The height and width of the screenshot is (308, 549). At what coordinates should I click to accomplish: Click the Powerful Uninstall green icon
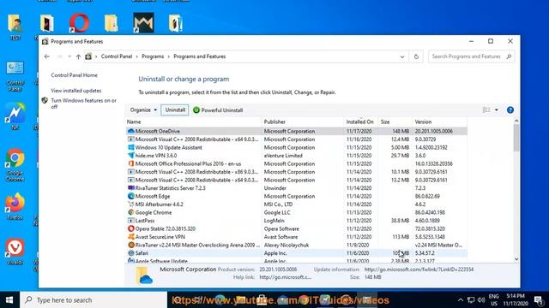[x=196, y=110]
